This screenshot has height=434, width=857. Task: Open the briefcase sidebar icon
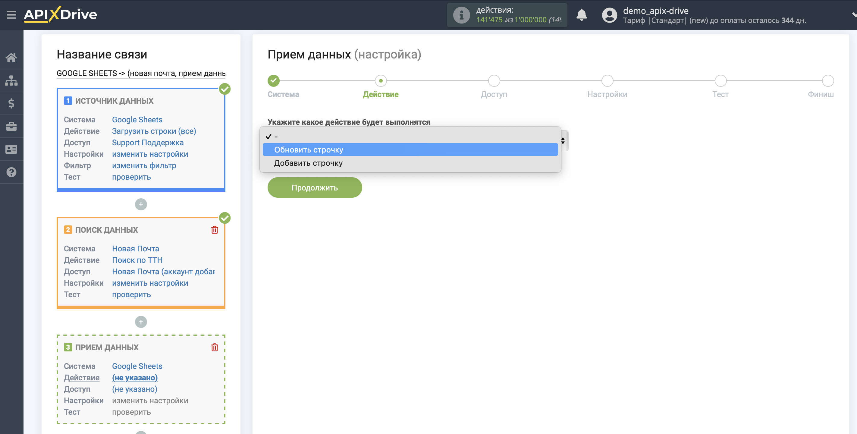[11, 127]
